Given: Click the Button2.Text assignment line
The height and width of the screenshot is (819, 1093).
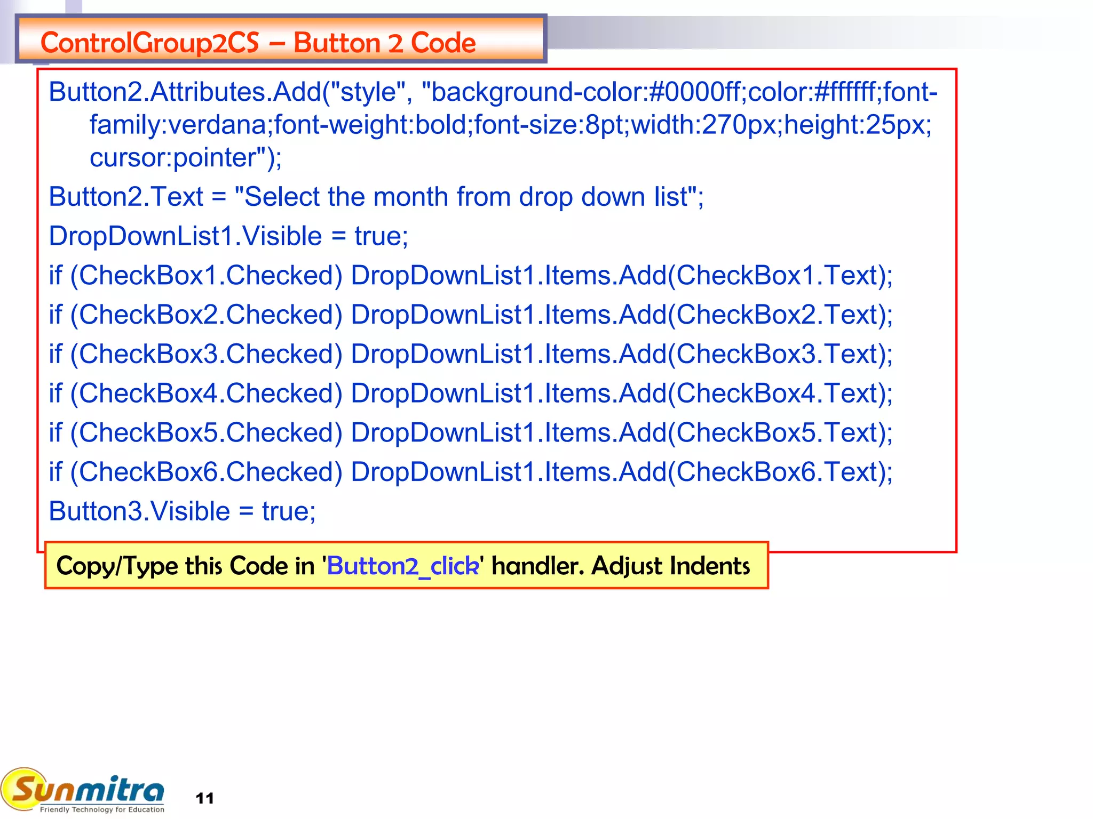Looking at the screenshot, I should pos(376,197).
